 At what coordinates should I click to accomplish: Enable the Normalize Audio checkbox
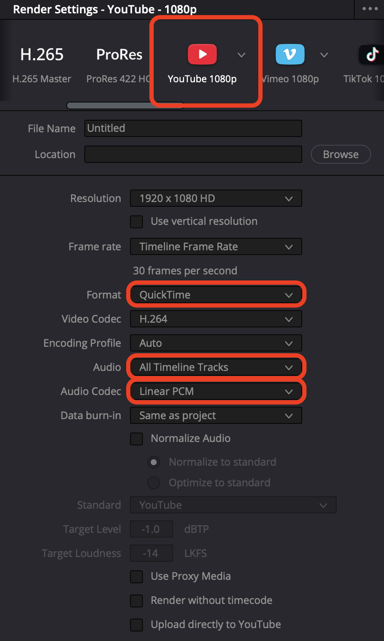tap(136, 439)
